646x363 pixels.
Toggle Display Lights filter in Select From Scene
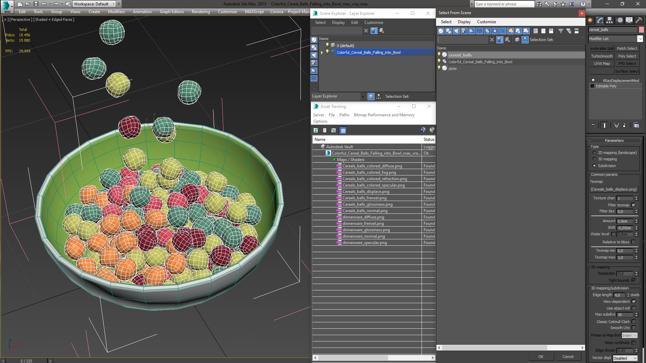(x=456, y=31)
